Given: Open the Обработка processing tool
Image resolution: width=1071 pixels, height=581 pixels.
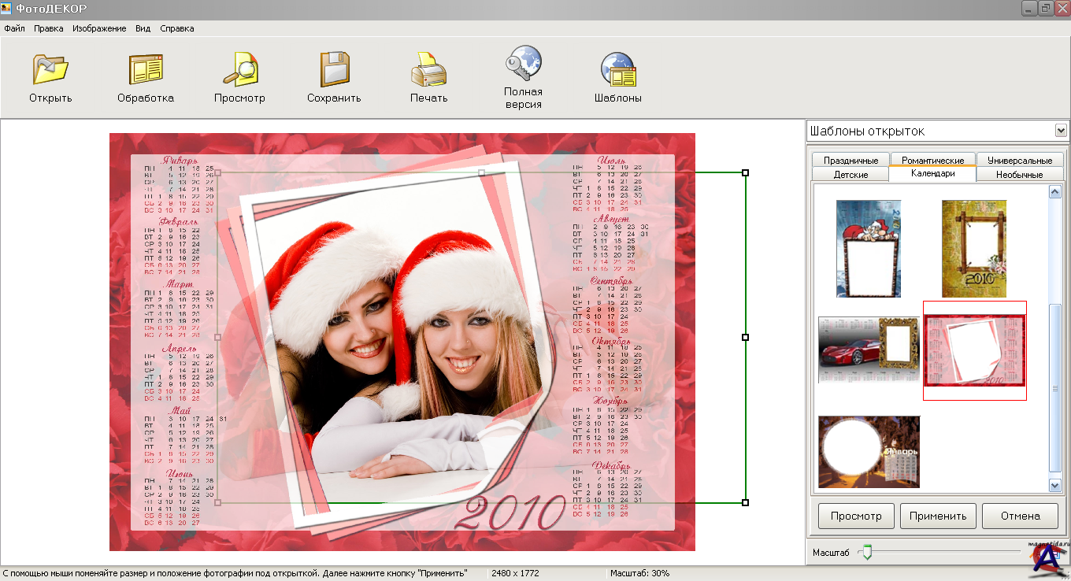Looking at the screenshot, I should [146, 70].
